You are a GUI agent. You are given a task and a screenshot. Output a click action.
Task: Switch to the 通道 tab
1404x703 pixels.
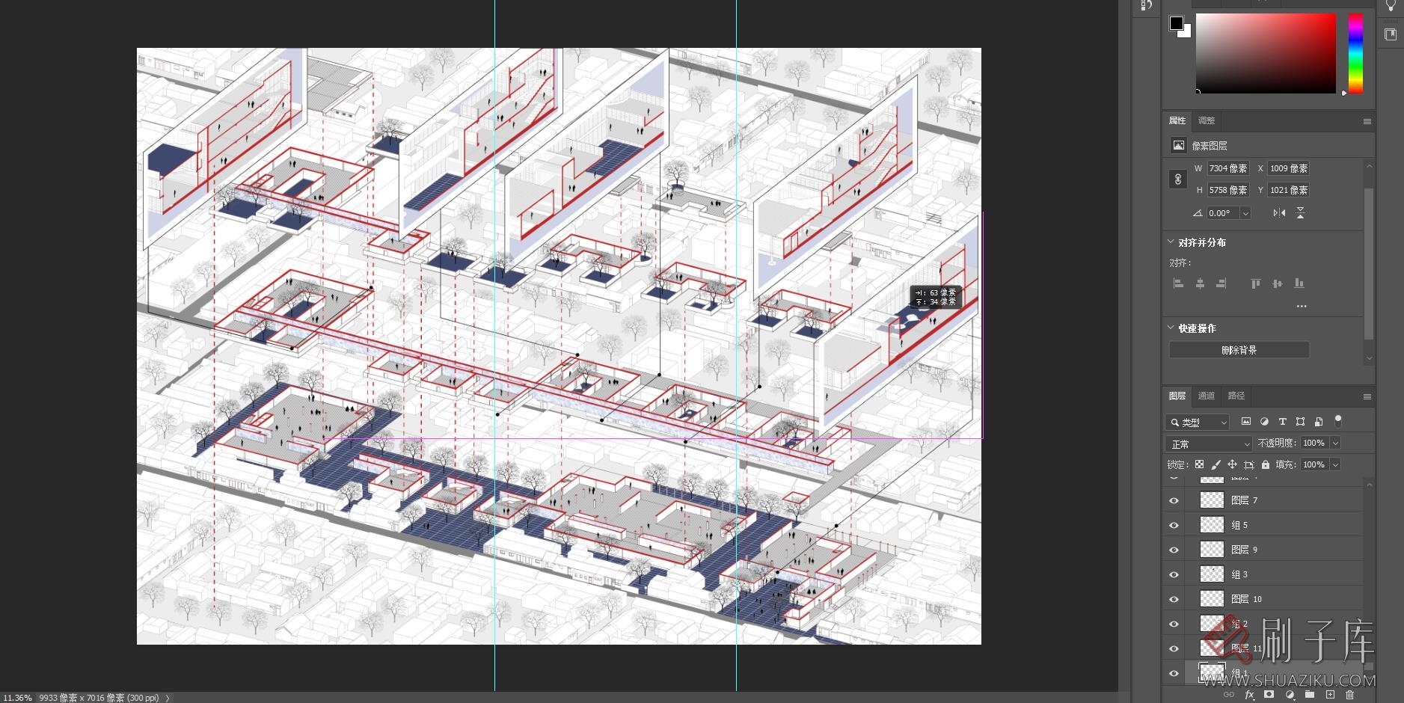pyautogui.click(x=1207, y=396)
